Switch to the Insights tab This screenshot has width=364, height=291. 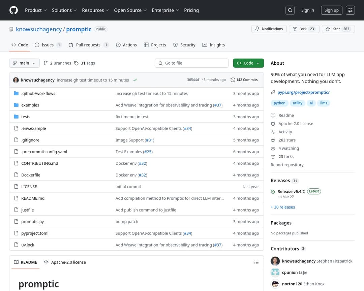[x=214, y=45]
